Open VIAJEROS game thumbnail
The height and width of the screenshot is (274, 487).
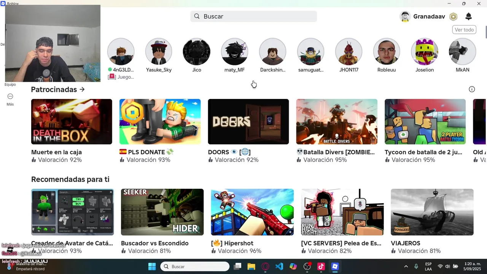[432, 212]
